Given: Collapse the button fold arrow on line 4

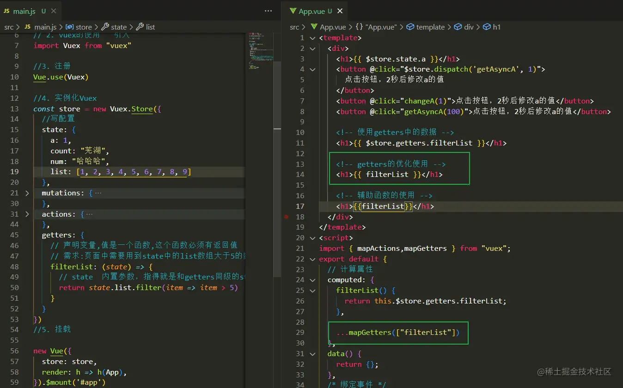Looking at the screenshot, I should tap(312, 69).
